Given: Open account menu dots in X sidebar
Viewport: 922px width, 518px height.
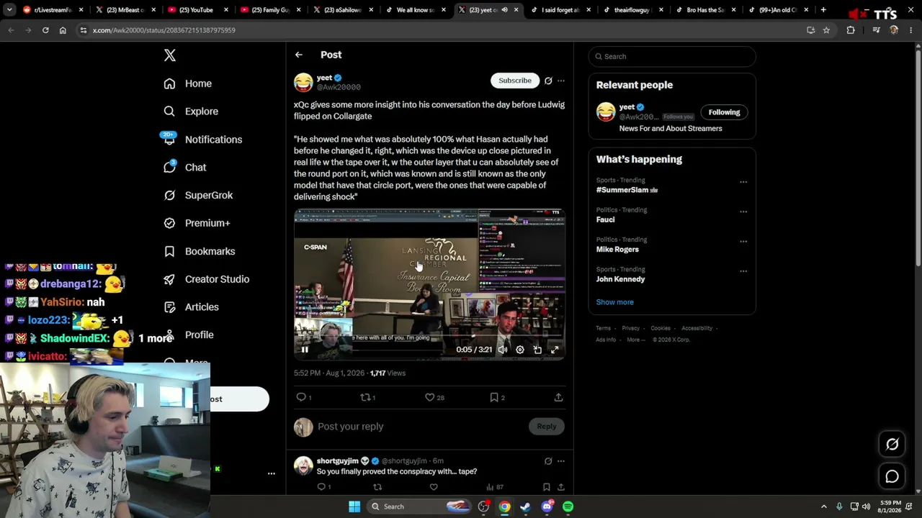Looking at the screenshot, I should (272, 473).
